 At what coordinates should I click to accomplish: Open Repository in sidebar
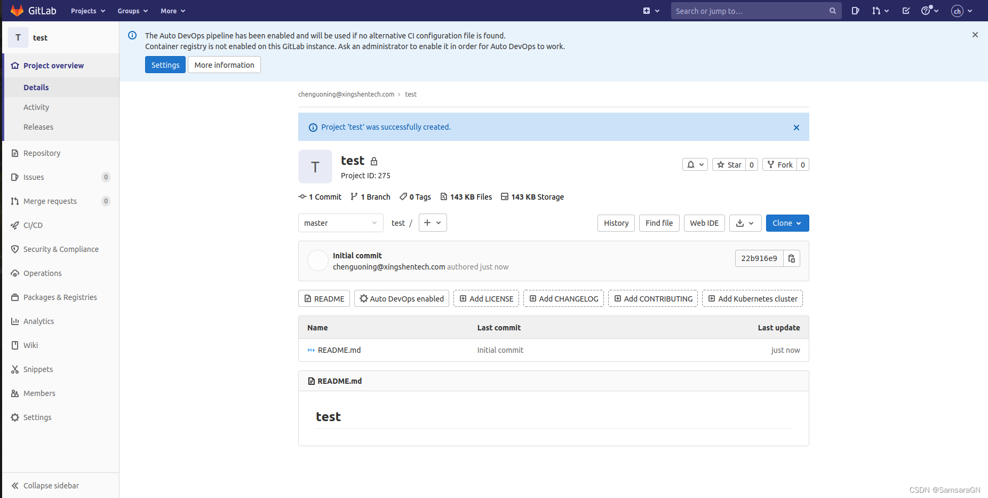pyautogui.click(x=61, y=153)
